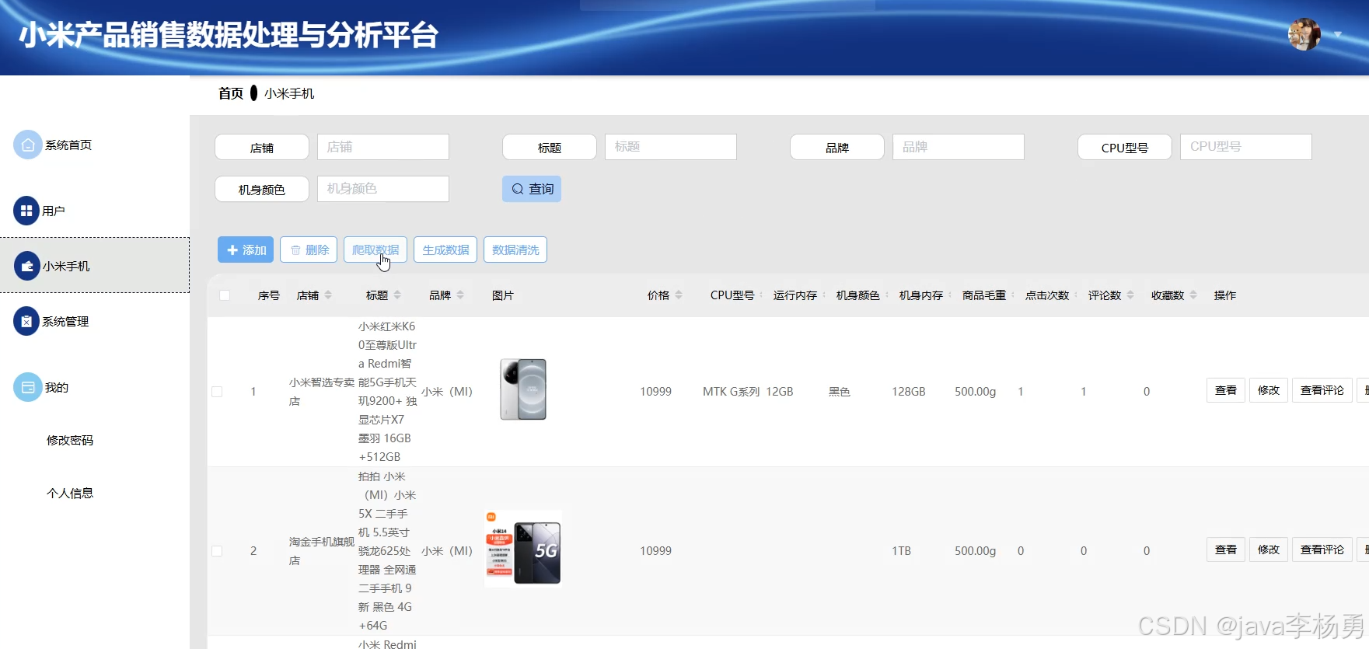Open the 5G phone thumbnail in row 2

[523, 549]
